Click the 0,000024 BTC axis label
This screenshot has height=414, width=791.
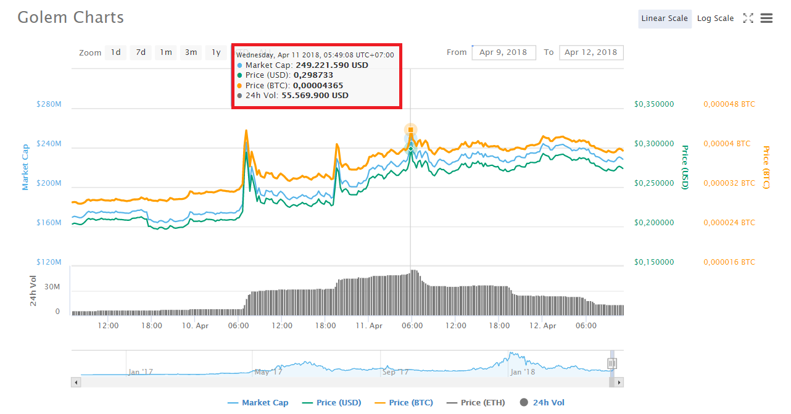[729, 223]
